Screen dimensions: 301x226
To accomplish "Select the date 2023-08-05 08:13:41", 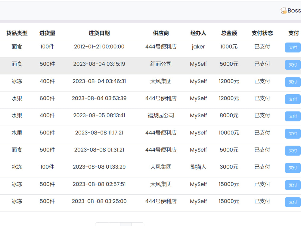I will (x=99, y=115).
